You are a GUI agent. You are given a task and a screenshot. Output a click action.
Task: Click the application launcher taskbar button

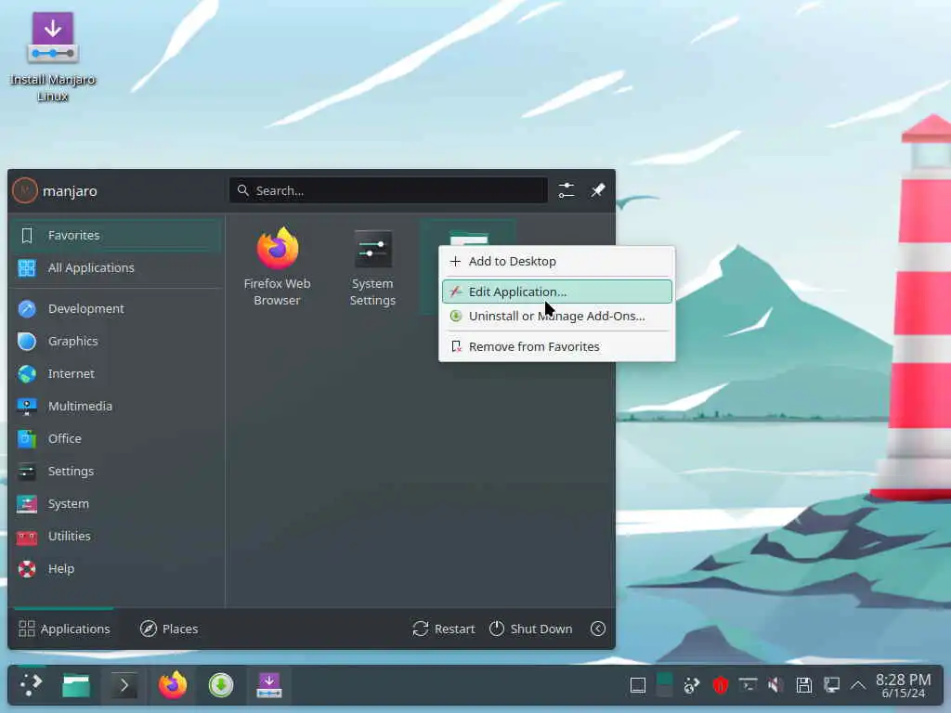(31, 686)
